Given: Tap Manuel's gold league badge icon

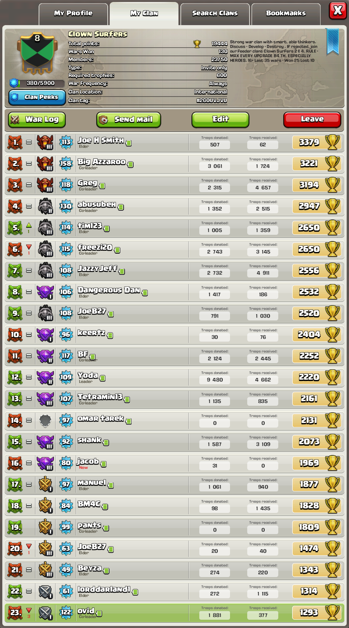Looking at the screenshot, I should coord(45,484).
